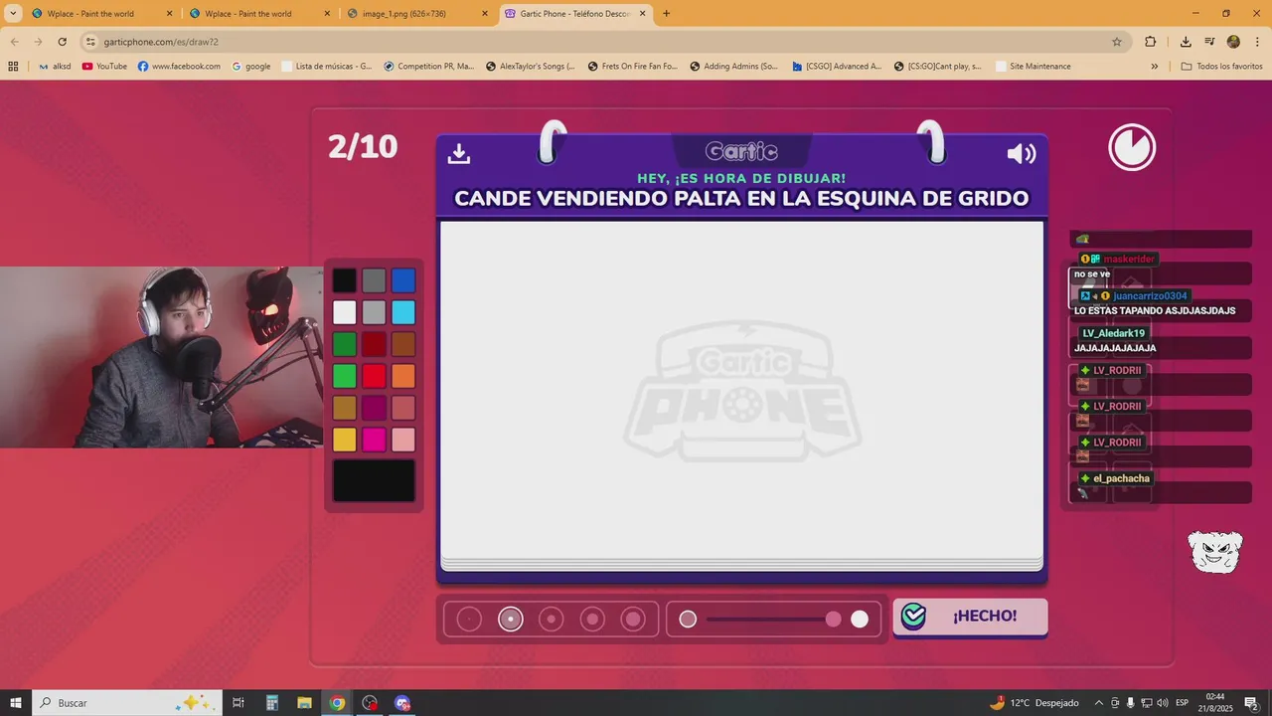Download the drawing with the download icon
Image resolution: width=1272 pixels, height=716 pixels.
pos(459,153)
